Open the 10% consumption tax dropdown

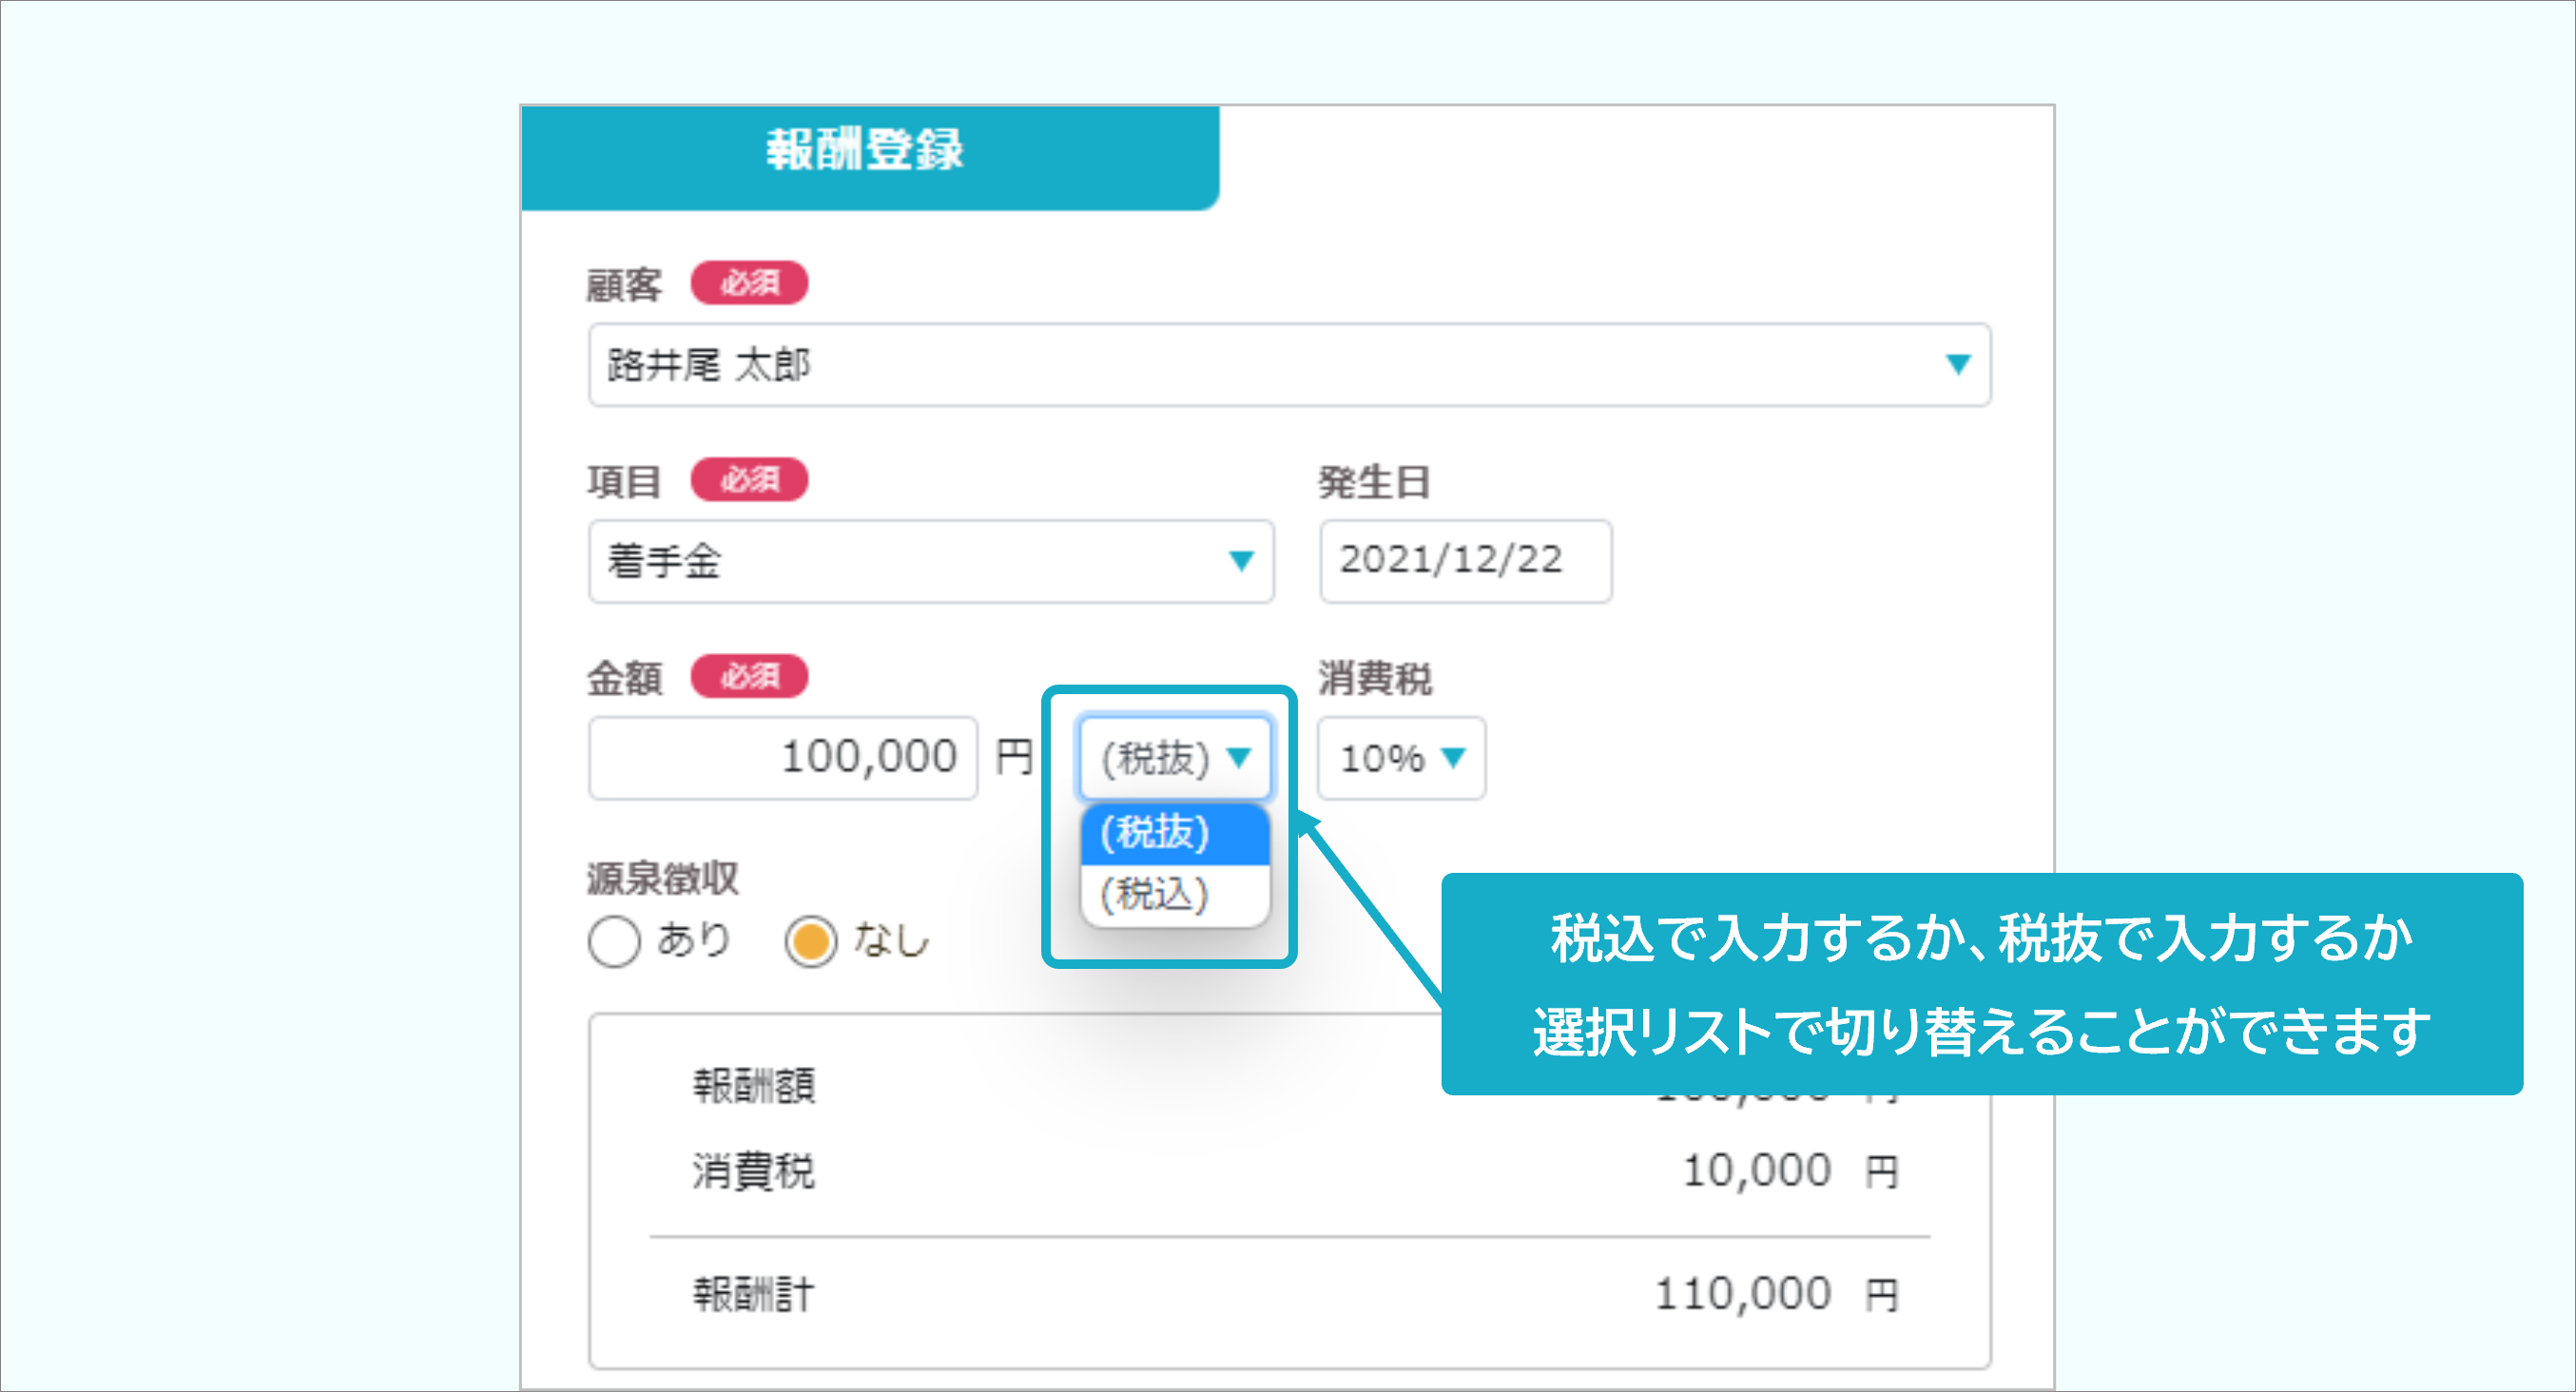1400,758
